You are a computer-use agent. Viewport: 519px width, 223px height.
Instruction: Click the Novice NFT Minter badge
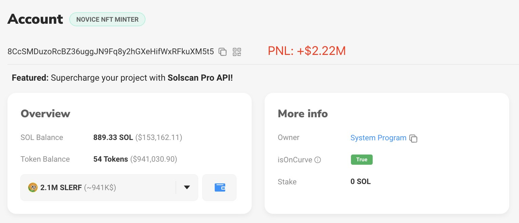point(107,19)
